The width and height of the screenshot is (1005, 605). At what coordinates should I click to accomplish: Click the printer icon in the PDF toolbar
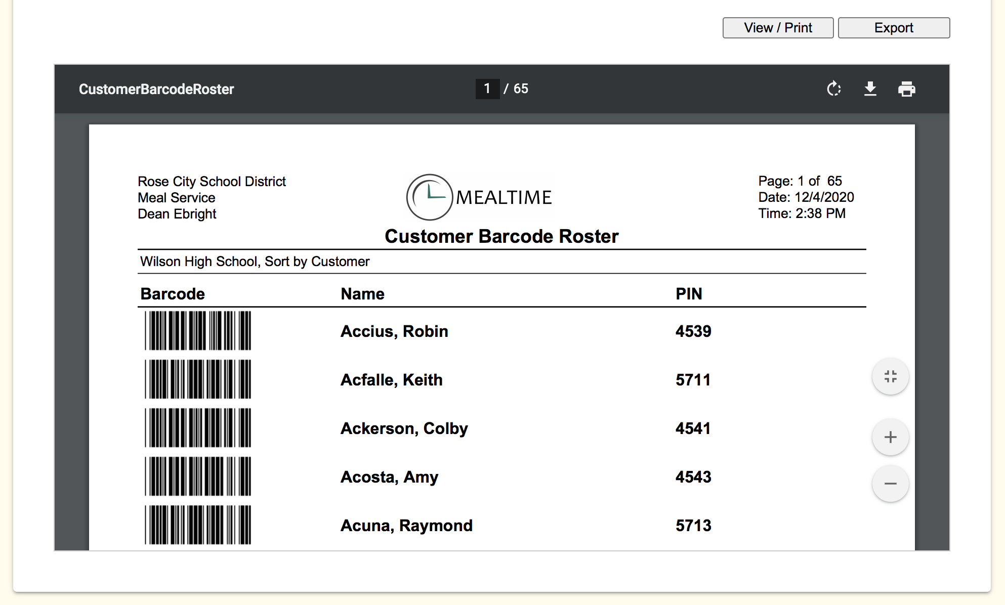(906, 89)
